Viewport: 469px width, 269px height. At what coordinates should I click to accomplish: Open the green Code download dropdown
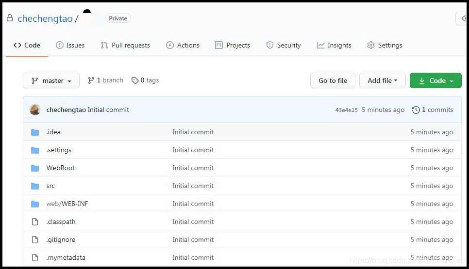pos(435,80)
